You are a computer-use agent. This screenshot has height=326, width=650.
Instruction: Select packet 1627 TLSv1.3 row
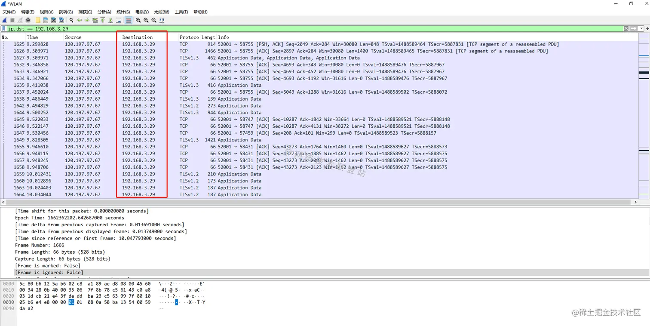(319, 58)
